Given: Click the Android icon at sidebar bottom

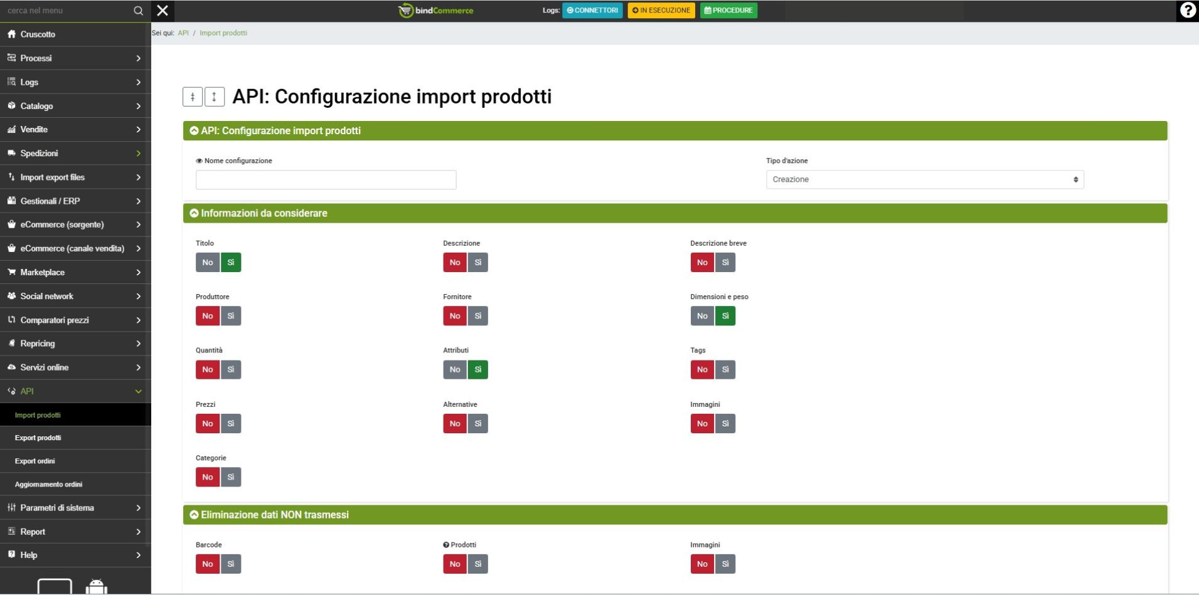Looking at the screenshot, I should coord(96,587).
